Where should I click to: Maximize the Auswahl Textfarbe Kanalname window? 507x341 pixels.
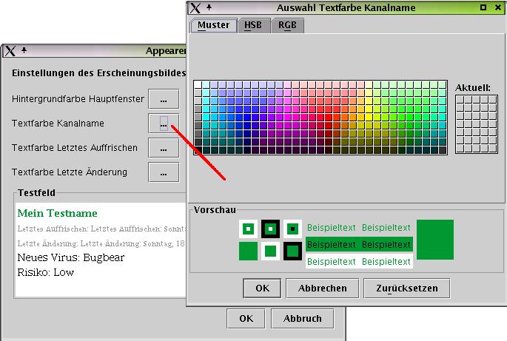(x=483, y=7)
